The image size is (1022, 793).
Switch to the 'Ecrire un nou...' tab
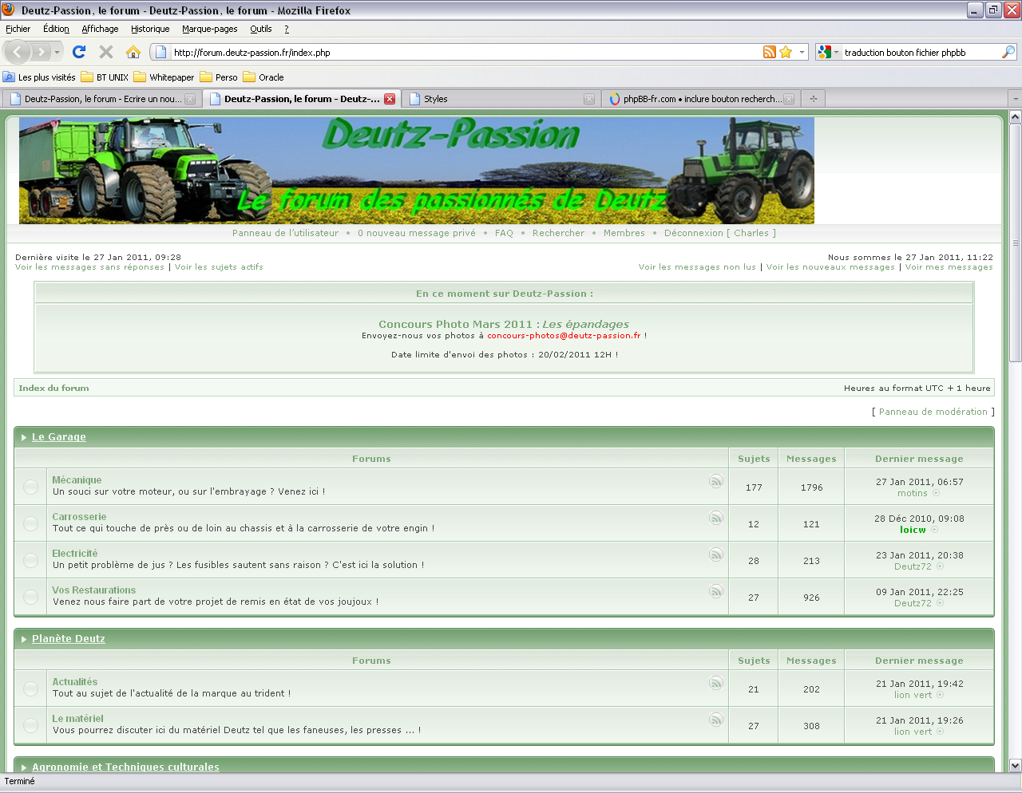click(101, 99)
